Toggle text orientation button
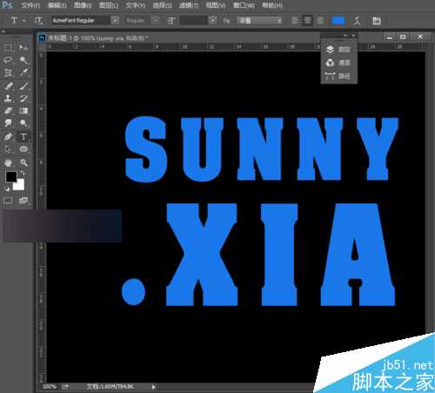Image resolution: width=435 pixels, height=393 pixels. click(38, 21)
